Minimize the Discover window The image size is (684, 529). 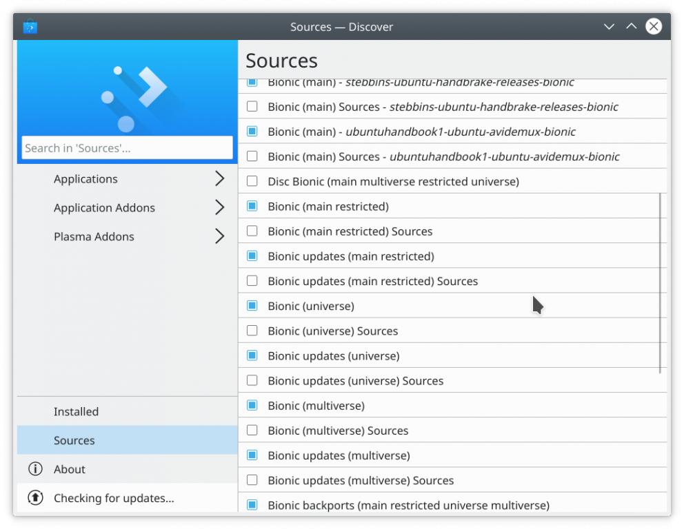click(609, 27)
